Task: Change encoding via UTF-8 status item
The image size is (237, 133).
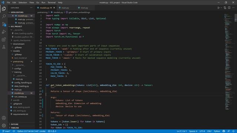Action: point(202,131)
